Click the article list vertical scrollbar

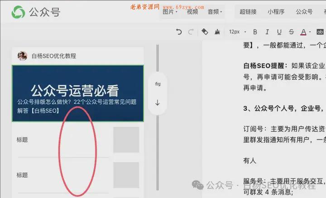coord(158,117)
